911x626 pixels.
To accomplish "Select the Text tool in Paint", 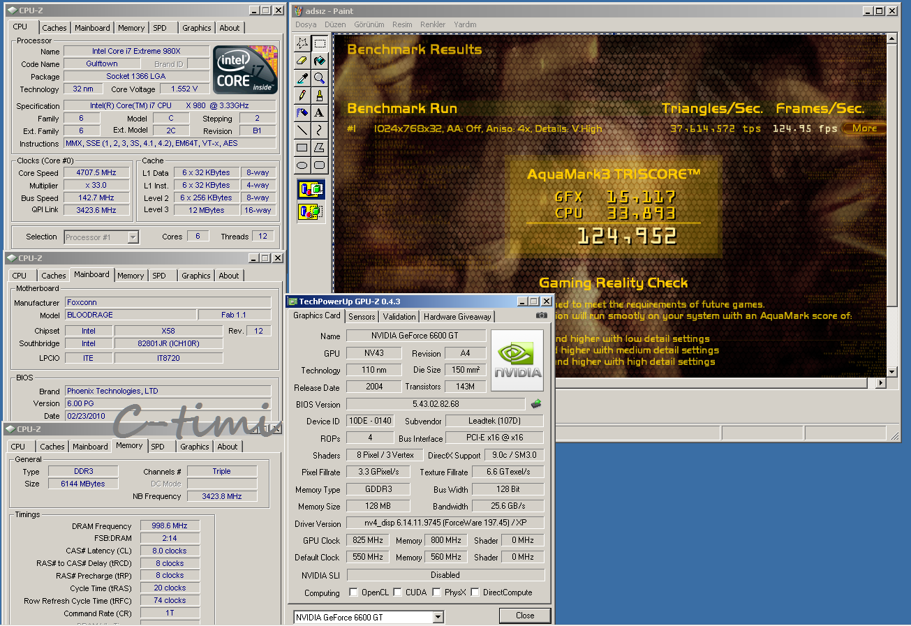I will point(319,112).
